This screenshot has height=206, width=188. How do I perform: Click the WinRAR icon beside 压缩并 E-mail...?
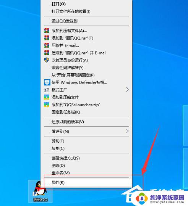tap(47, 45)
